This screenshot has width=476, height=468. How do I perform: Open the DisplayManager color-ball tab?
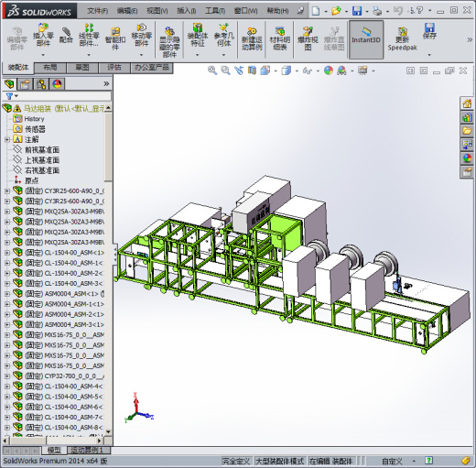[x=57, y=84]
